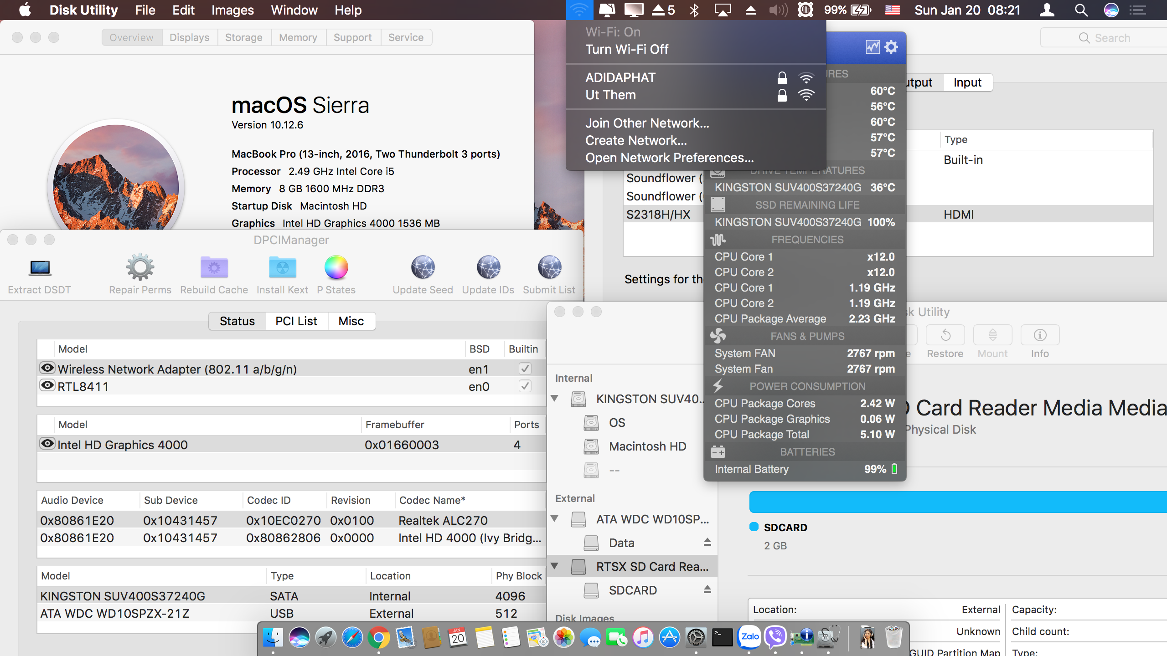Click the Submit List globe icon
This screenshot has height=656, width=1167.
coord(549,267)
